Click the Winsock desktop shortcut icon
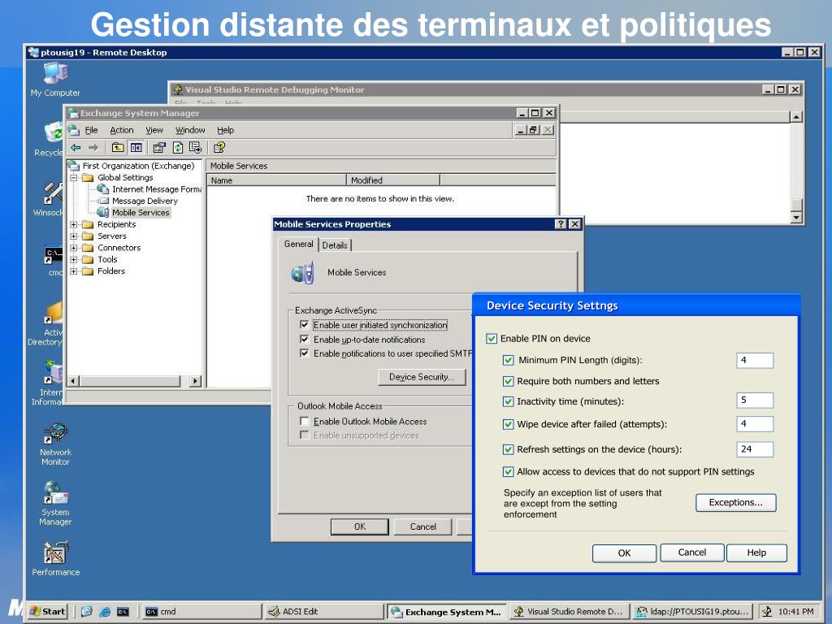832x624 pixels. coord(52,199)
